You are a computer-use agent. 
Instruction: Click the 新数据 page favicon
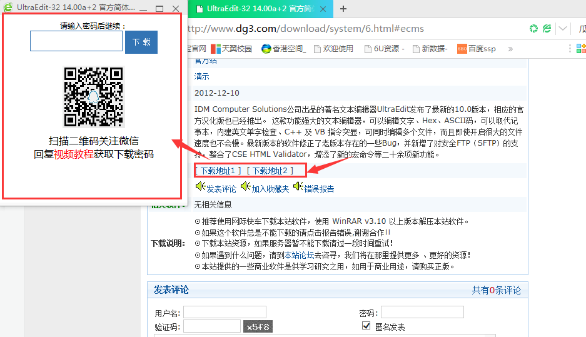[416, 49]
